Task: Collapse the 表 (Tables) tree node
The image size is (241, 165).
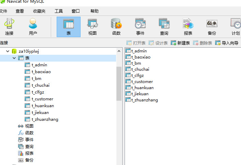Action: click(14, 58)
